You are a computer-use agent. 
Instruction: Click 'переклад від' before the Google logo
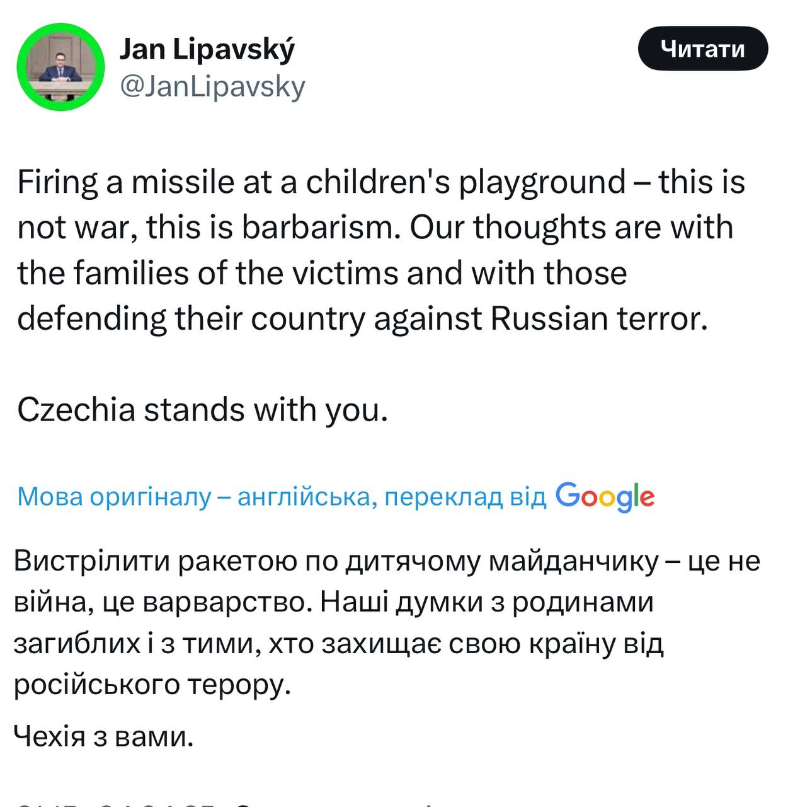[465, 497]
